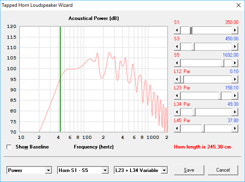Click the L45 Par label
The image size is (245, 182).
pyautogui.click(x=182, y=121)
